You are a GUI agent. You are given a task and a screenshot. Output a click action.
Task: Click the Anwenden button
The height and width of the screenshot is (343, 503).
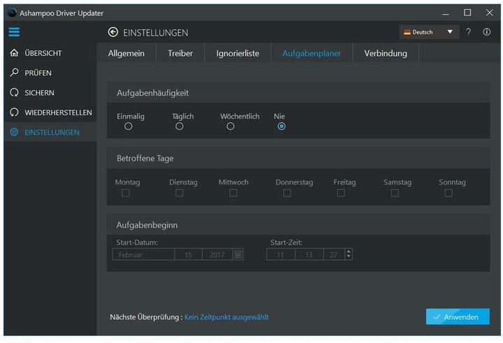point(458,316)
